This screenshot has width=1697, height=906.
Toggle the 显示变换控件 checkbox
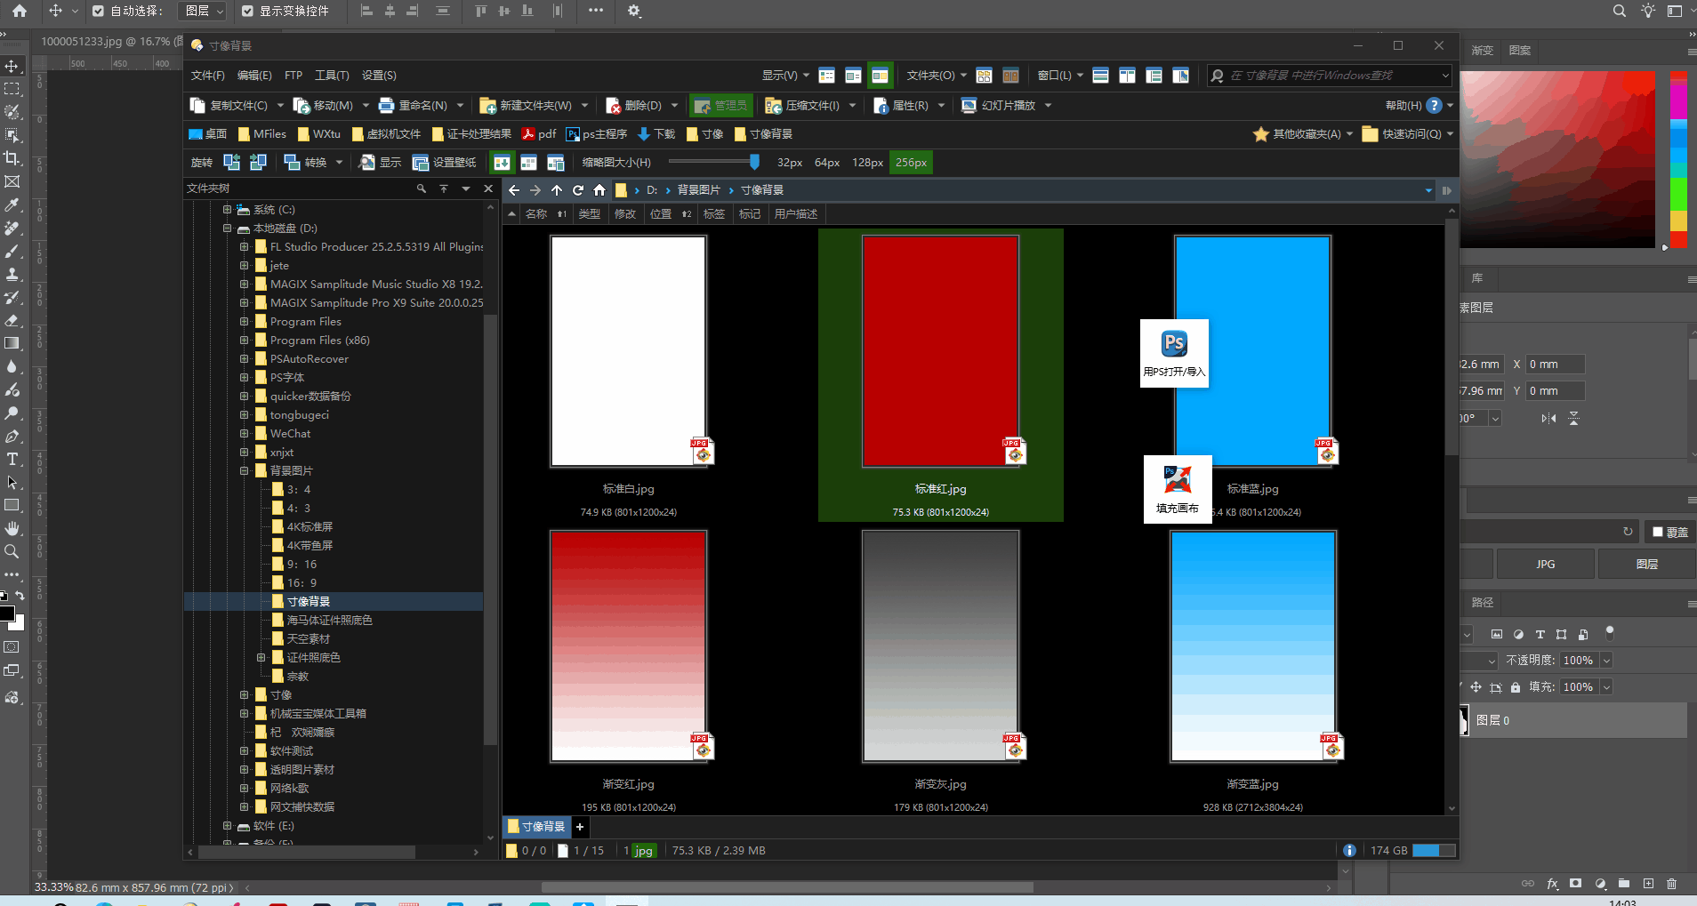(x=248, y=11)
